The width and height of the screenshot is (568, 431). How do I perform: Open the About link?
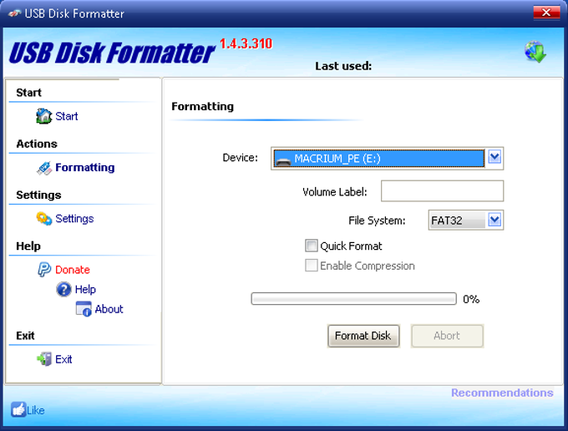109,309
